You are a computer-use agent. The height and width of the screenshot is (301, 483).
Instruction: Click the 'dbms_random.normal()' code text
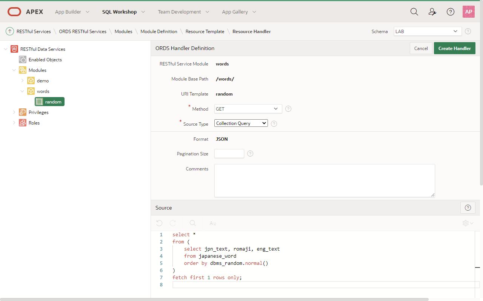(239, 263)
